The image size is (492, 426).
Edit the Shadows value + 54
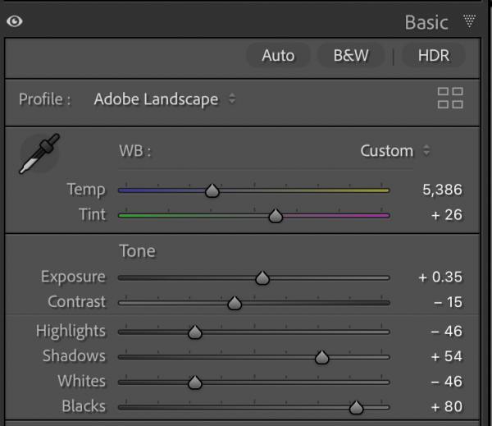(447, 356)
